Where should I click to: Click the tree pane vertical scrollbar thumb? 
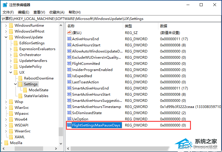click(61, 131)
